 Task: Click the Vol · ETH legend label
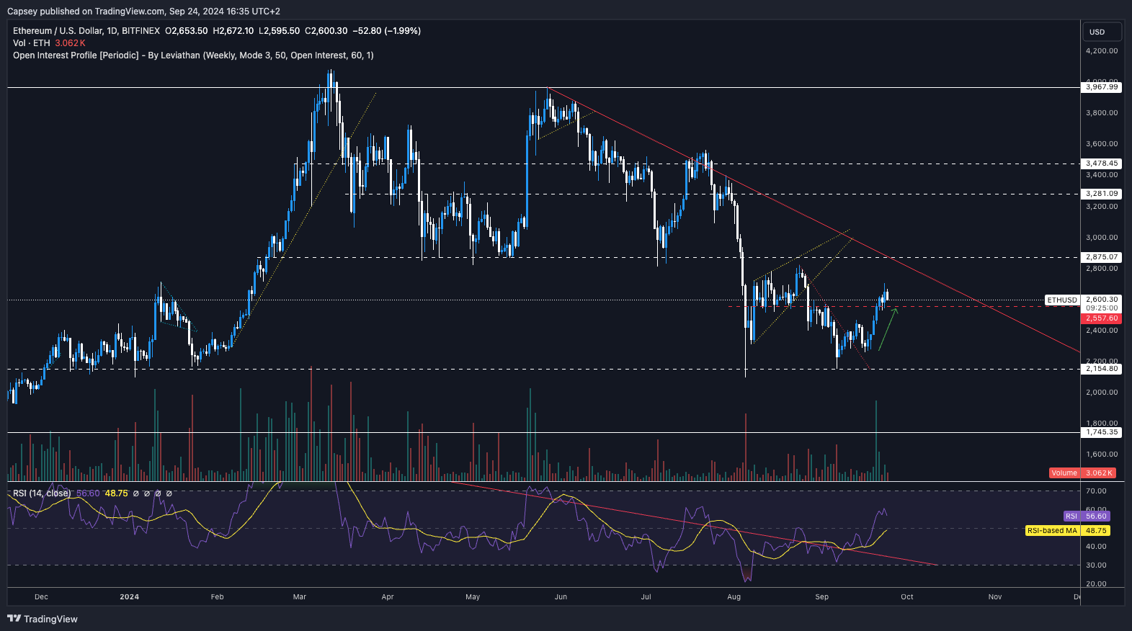32,43
